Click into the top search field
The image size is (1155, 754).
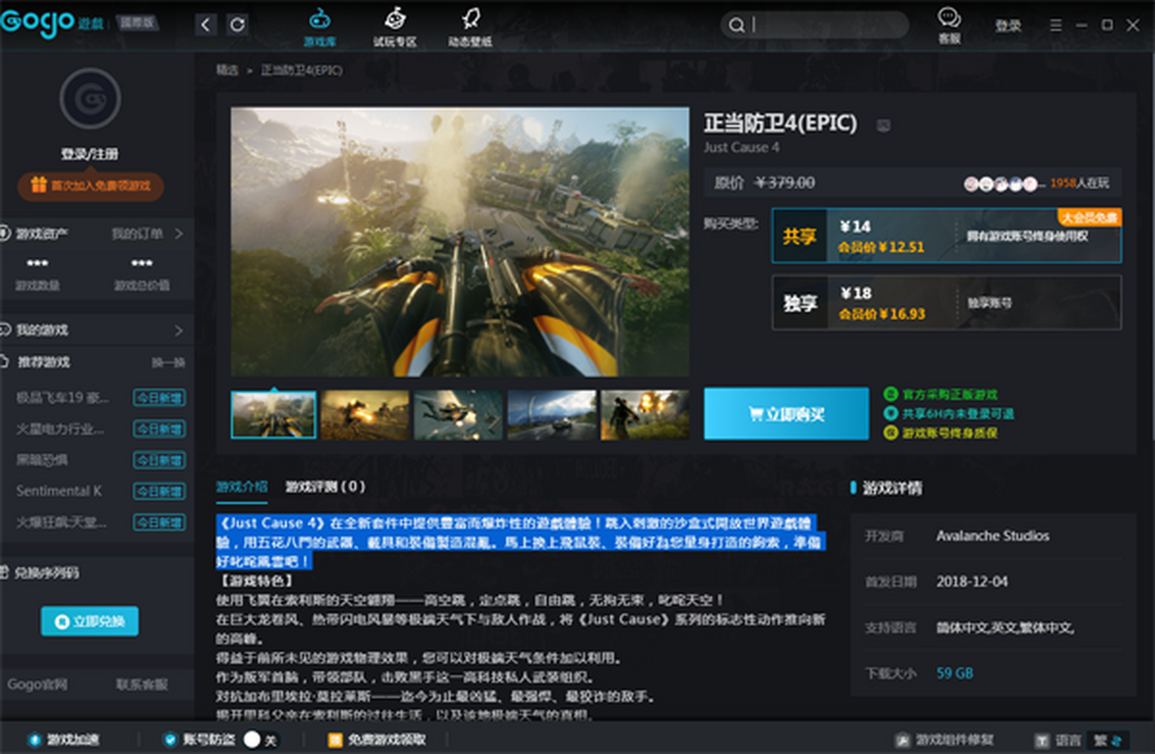click(828, 25)
